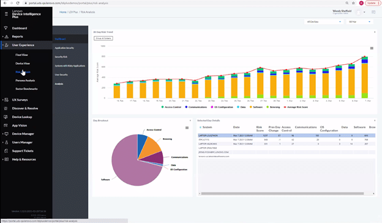Open the All Devices dropdown
This screenshot has width=382, height=223.
coord(324,21)
